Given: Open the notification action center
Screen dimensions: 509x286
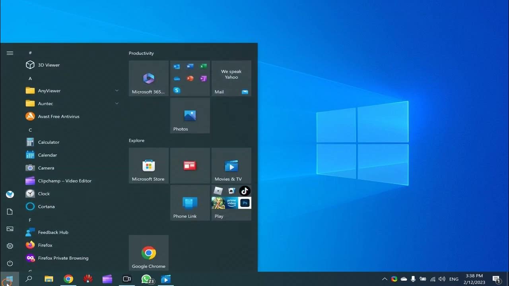Looking at the screenshot, I should pos(496,279).
